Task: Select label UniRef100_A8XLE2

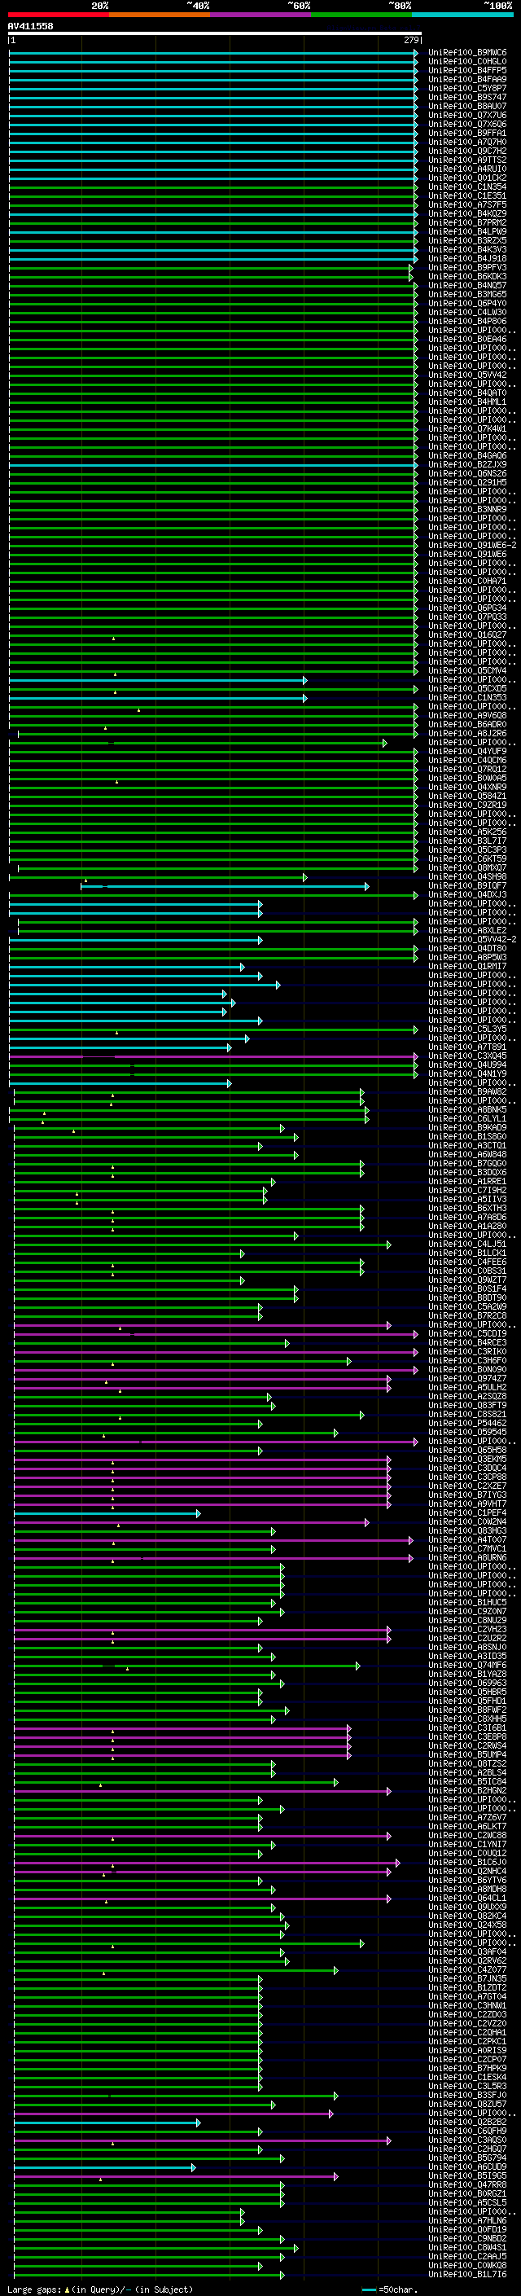Action: point(467,930)
